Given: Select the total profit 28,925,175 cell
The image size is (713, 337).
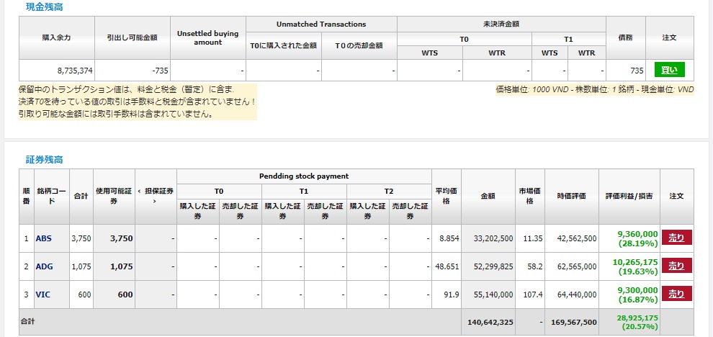Looking at the screenshot, I should pos(637,317).
